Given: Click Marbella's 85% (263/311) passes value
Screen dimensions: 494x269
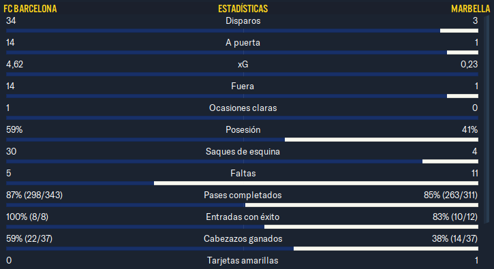Looking at the screenshot, I should pyautogui.click(x=450, y=195).
